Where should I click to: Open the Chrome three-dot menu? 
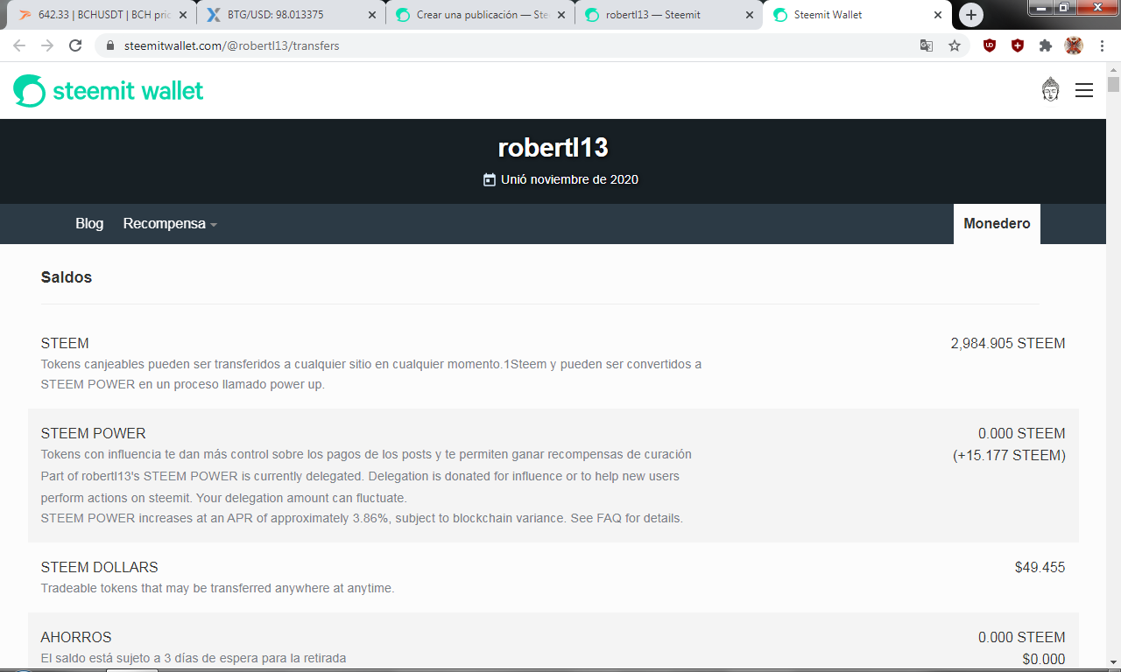click(x=1102, y=45)
